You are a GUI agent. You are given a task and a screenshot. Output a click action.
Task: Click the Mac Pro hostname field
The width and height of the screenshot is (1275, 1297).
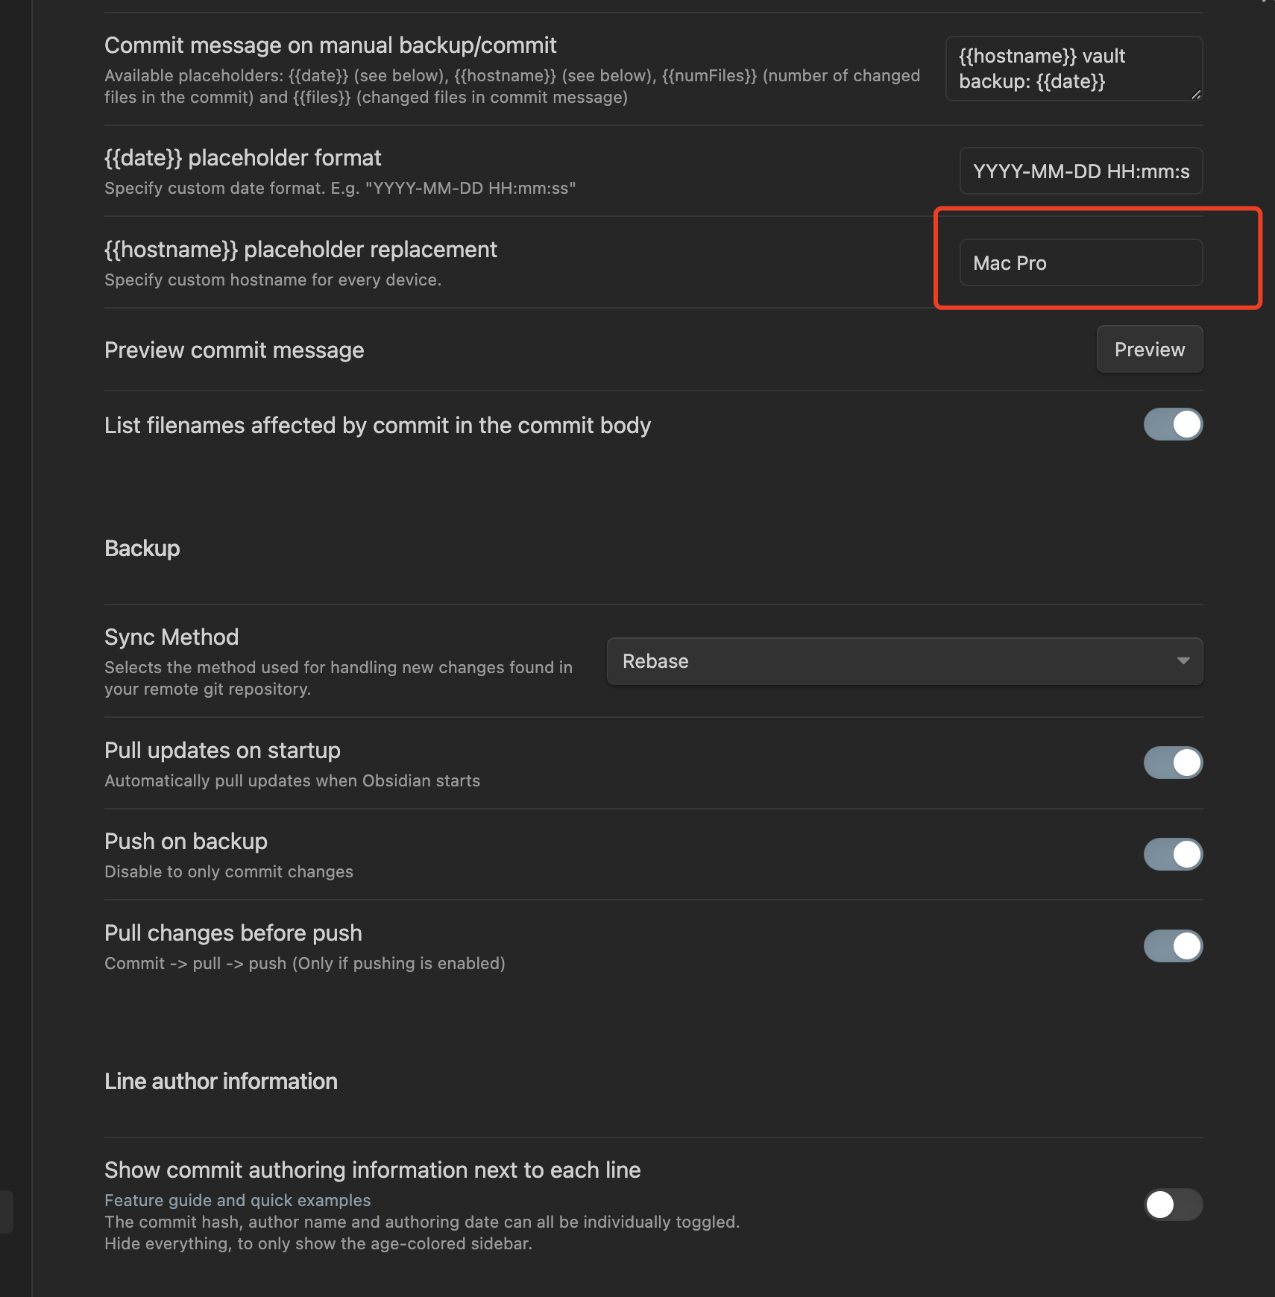point(1080,263)
